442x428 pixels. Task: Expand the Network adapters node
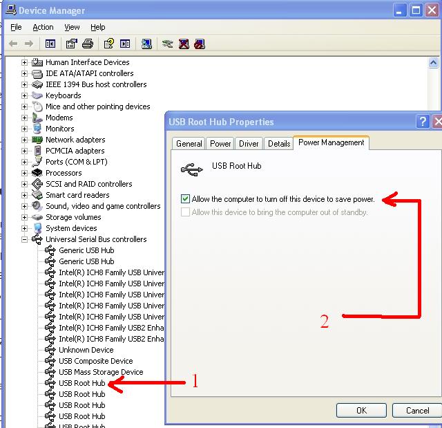coord(25,140)
